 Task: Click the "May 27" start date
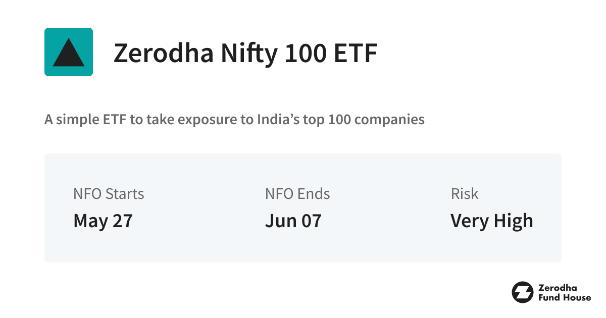point(103,221)
